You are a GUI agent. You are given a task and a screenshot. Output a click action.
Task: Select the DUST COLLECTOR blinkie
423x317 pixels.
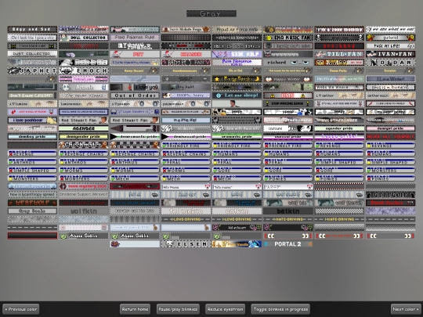pyautogui.click(x=32, y=54)
